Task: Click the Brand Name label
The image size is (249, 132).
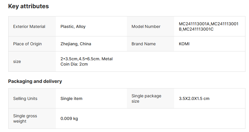Action: pos(144,44)
